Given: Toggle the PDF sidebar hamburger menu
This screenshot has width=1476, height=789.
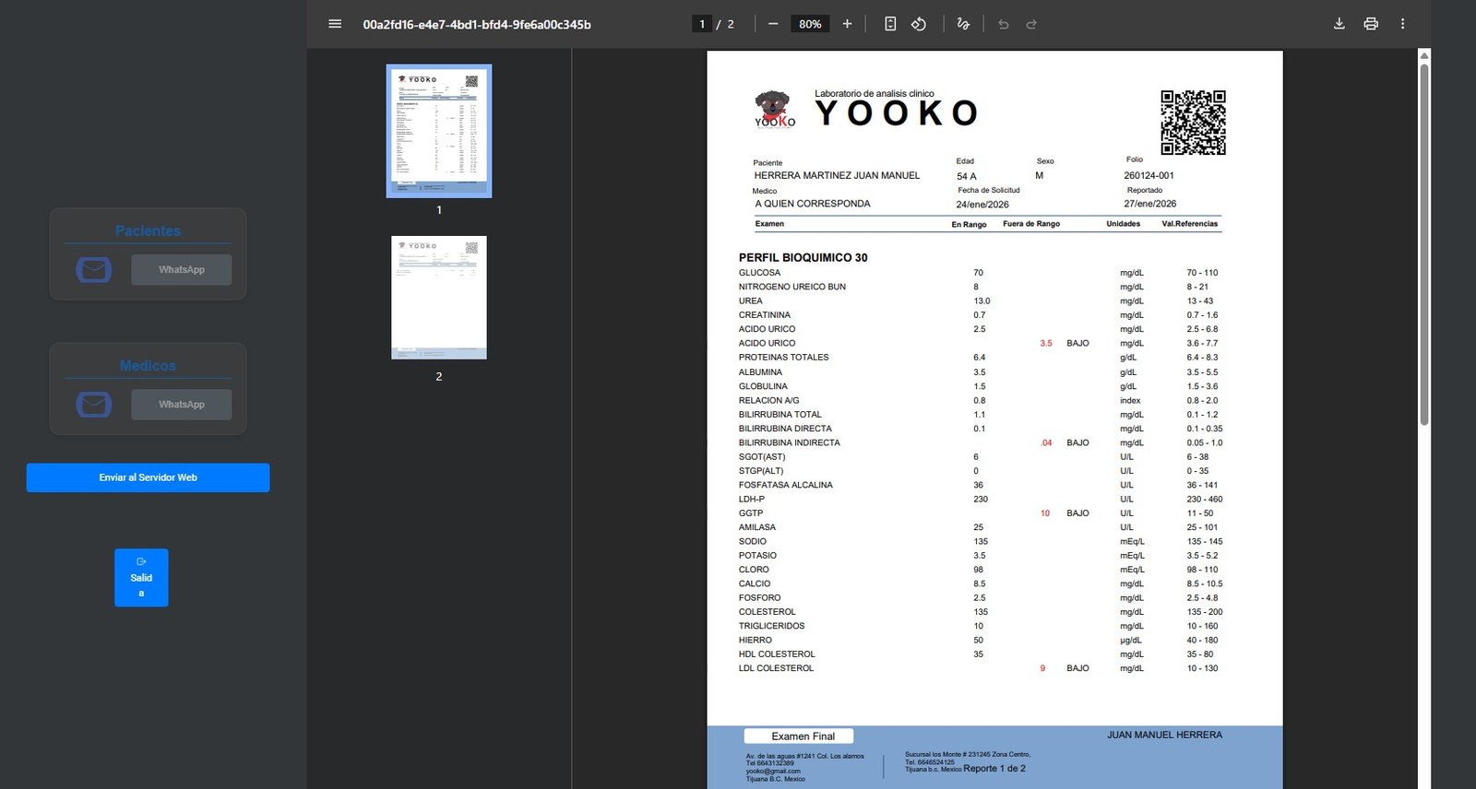Looking at the screenshot, I should pos(335,24).
